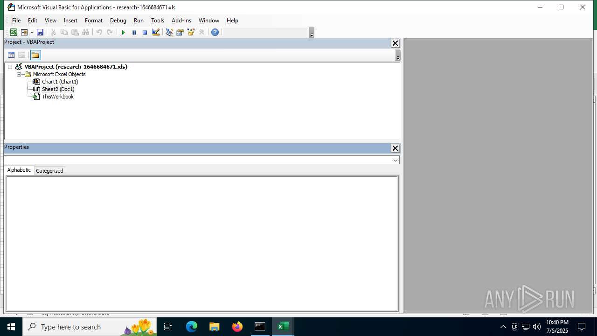This screenshot has width=597, height=336.
Task: Open the Insert menu
Action: [x=70, y=21]
